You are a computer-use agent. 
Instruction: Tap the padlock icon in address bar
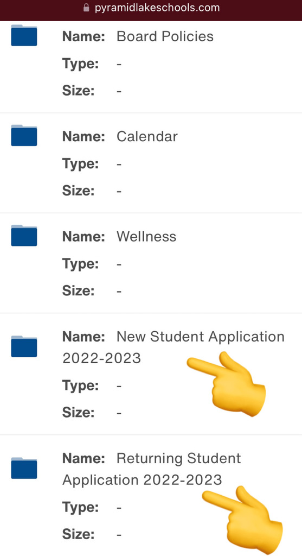pyautogui.click(x=86, y=8)
